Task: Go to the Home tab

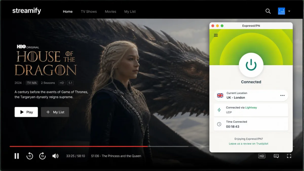Action: (68, 11)
